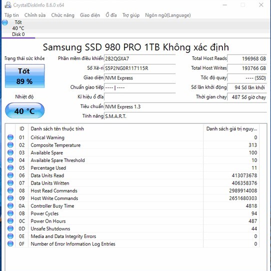The height and width of the screenshot is (271, 271).
Task: Click the Host Read Commands value 2989914008
Action: point(243,190)
